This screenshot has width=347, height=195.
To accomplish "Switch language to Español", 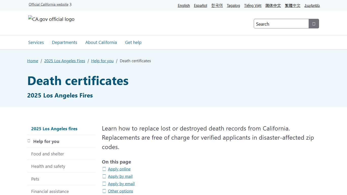I will point(200,5).
